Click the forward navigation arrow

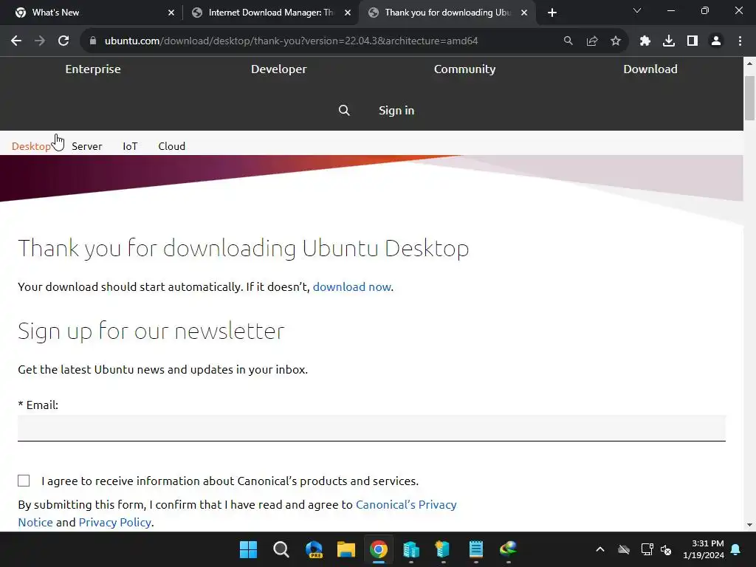click(x=40, y=41)
